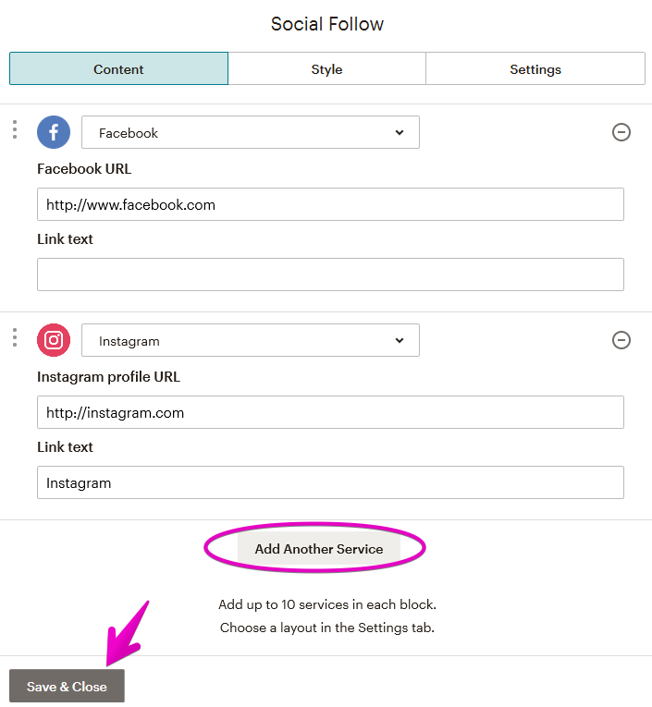Click the Social Follow heading

click(327, 24)
